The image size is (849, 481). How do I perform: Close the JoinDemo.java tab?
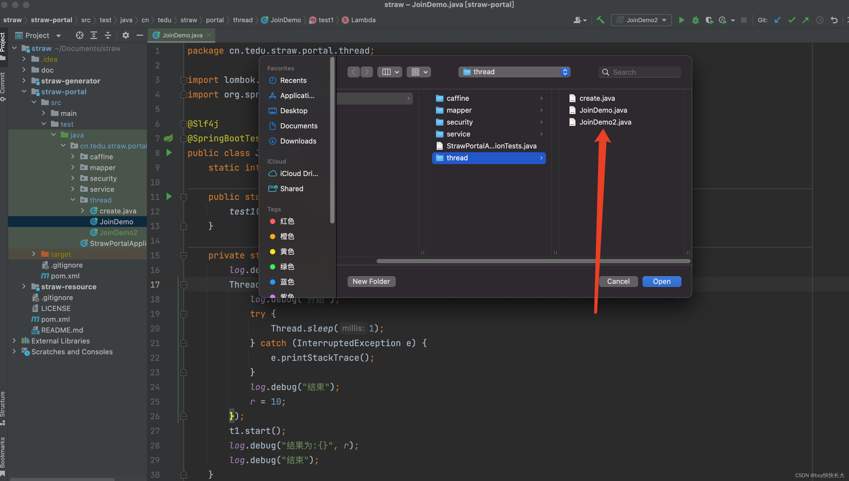[x=209, y=35]
